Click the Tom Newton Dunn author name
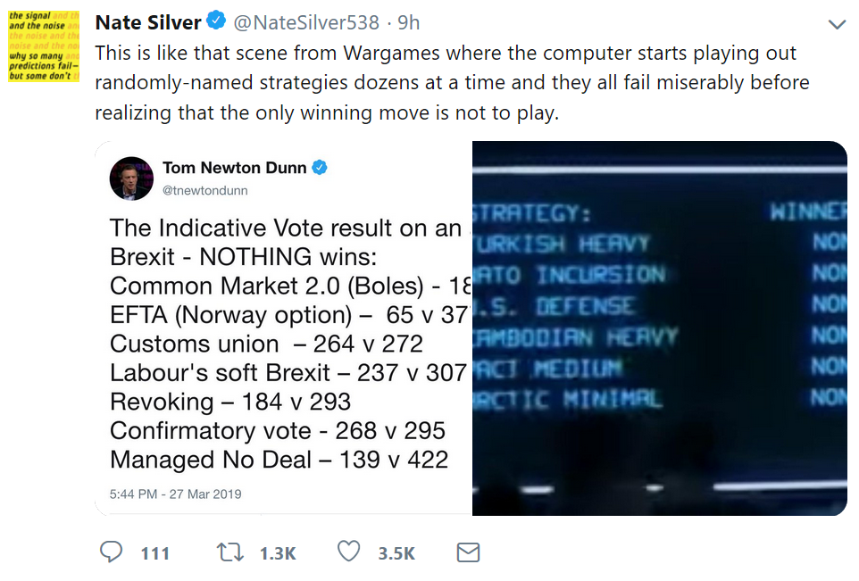Viewport: 859px width, 581px height. tap(233, 167)
